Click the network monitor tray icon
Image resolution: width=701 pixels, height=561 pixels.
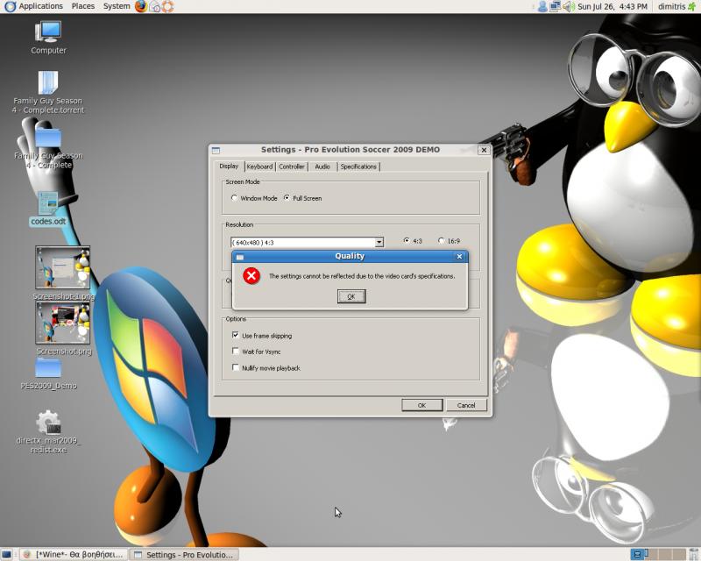point(555,6)
